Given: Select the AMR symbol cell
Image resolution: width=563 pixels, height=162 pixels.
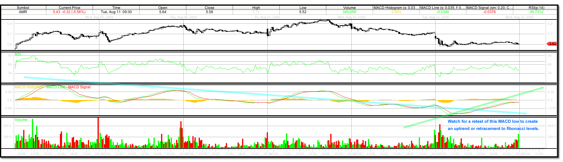Looking at the screenshot, I should (x=23, y=12).
